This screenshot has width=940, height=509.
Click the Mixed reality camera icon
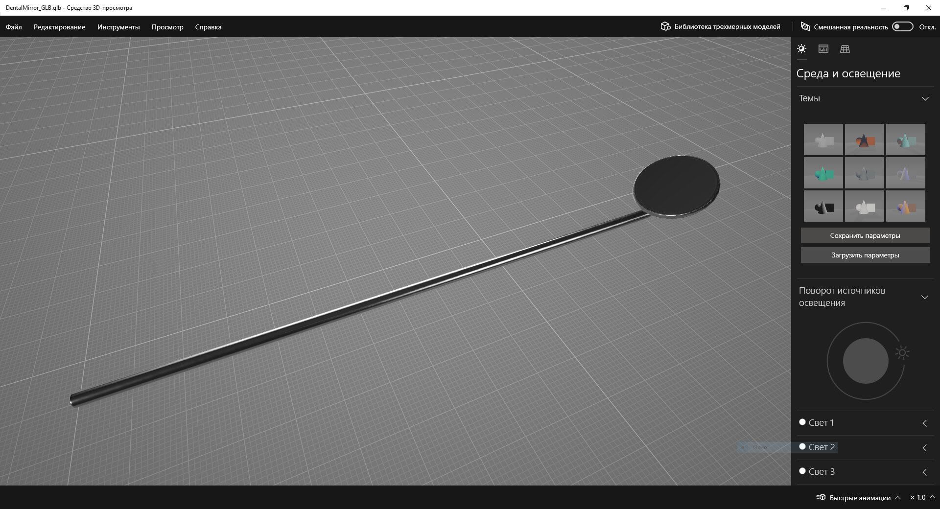pos(805,26)
